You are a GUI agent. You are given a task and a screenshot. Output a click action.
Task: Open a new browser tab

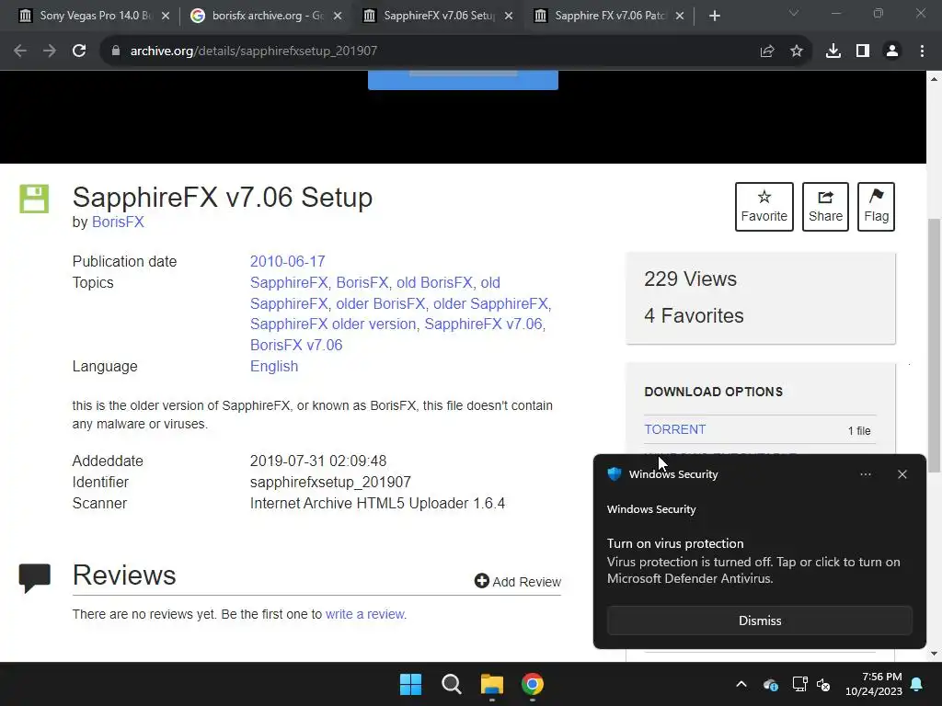tap(714, 16)
